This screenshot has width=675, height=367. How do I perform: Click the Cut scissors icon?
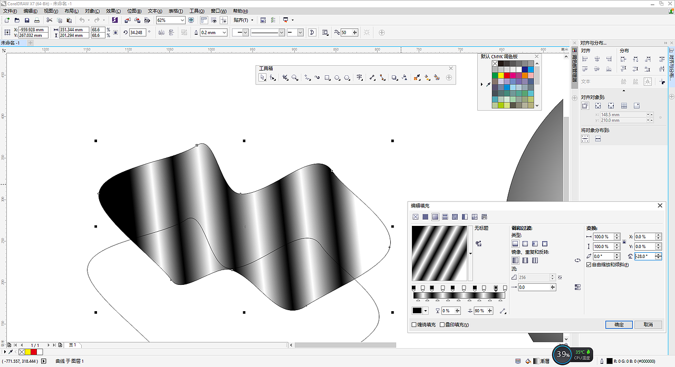tap(50, 20)
